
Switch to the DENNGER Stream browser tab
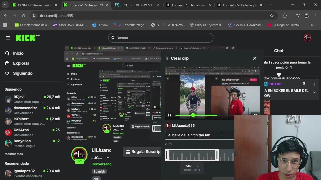pos(35,5)
